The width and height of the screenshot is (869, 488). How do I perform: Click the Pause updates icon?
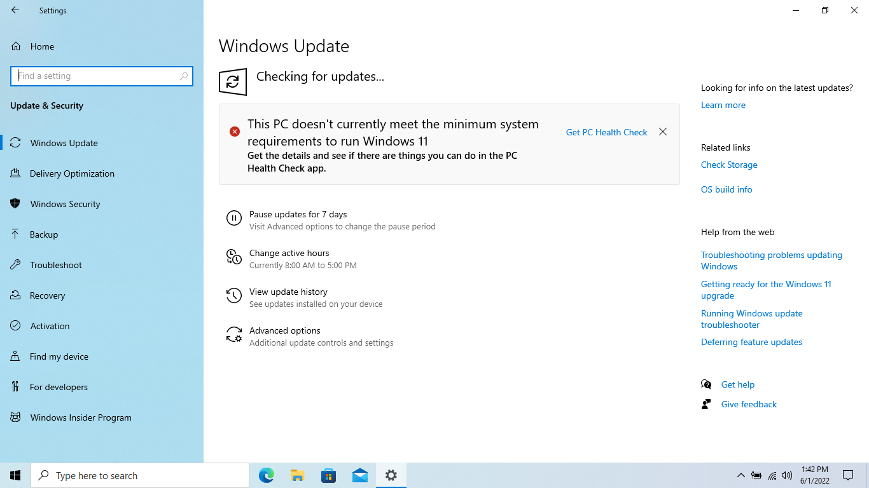click(x=234, y=219)
